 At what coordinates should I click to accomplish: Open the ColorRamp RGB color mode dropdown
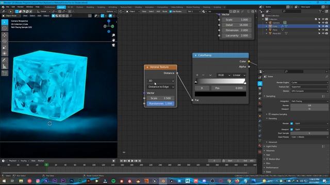point(224,75)
